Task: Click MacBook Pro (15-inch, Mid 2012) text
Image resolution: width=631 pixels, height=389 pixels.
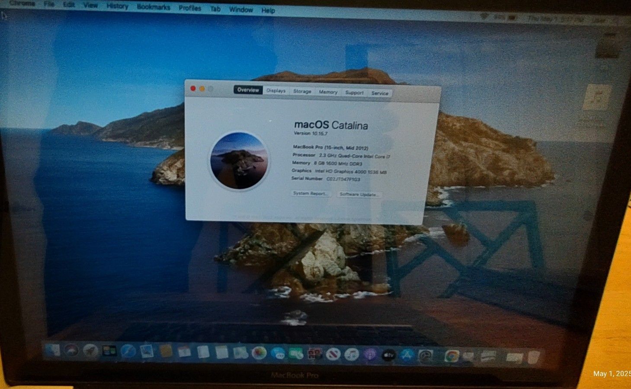Action: coord(330,147)
